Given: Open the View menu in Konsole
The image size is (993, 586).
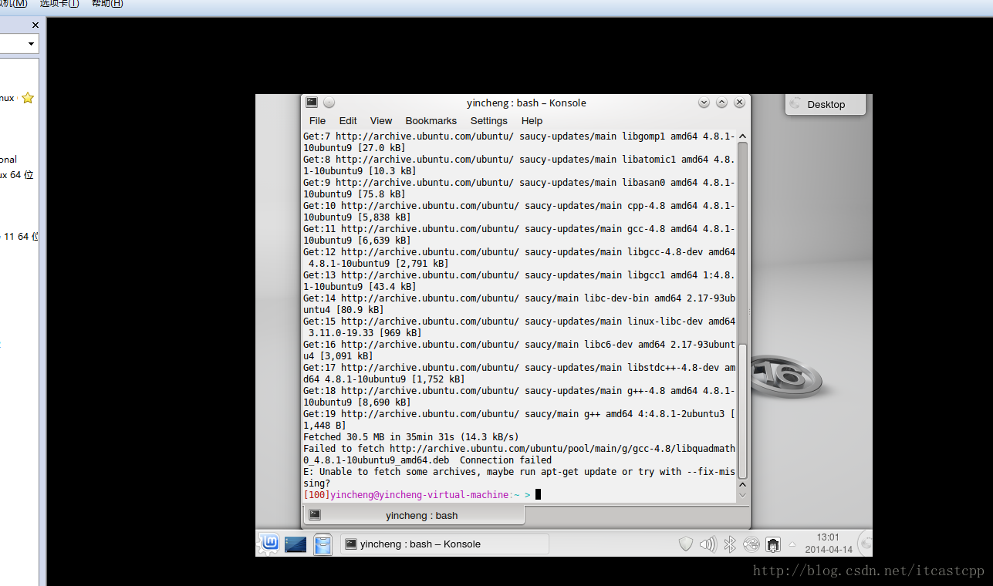Looking at the screenshot, I should 381,121.
